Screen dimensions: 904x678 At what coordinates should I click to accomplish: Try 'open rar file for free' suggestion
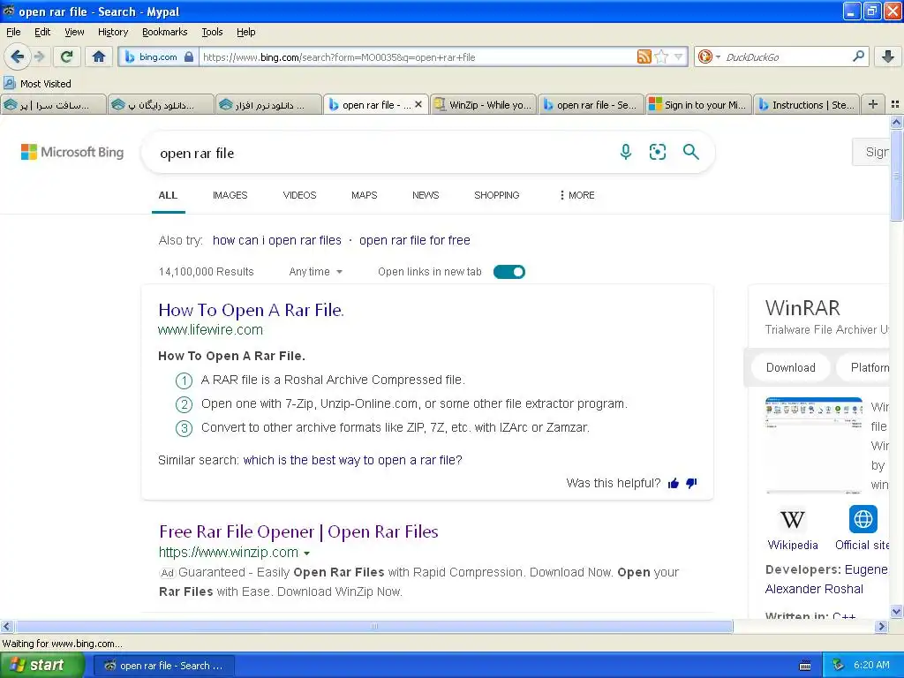coord(415,240)
